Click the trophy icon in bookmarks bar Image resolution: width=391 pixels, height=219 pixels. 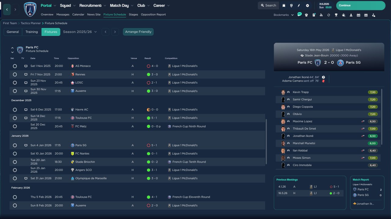336,15
